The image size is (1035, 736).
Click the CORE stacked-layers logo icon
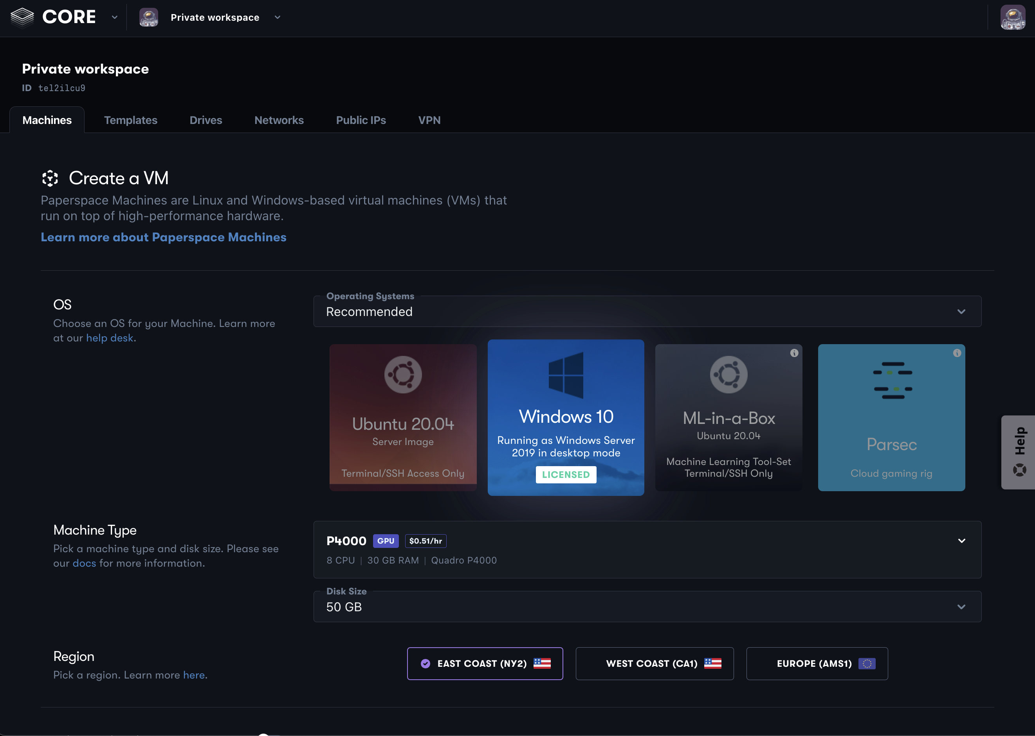pyautogui.click(x=22, y=18)
